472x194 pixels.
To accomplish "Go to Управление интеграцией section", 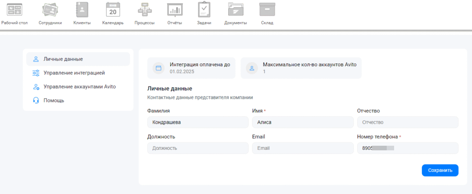I will [74, 73].
